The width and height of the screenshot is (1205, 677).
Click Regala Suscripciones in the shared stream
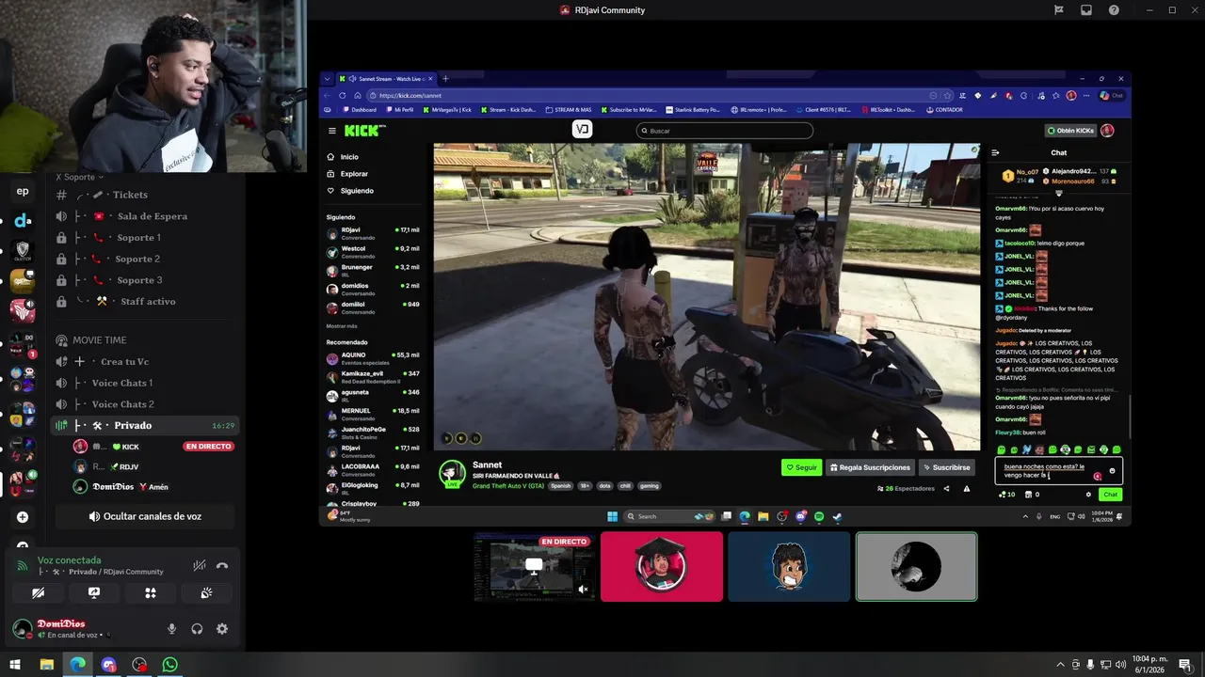(871, 467)
